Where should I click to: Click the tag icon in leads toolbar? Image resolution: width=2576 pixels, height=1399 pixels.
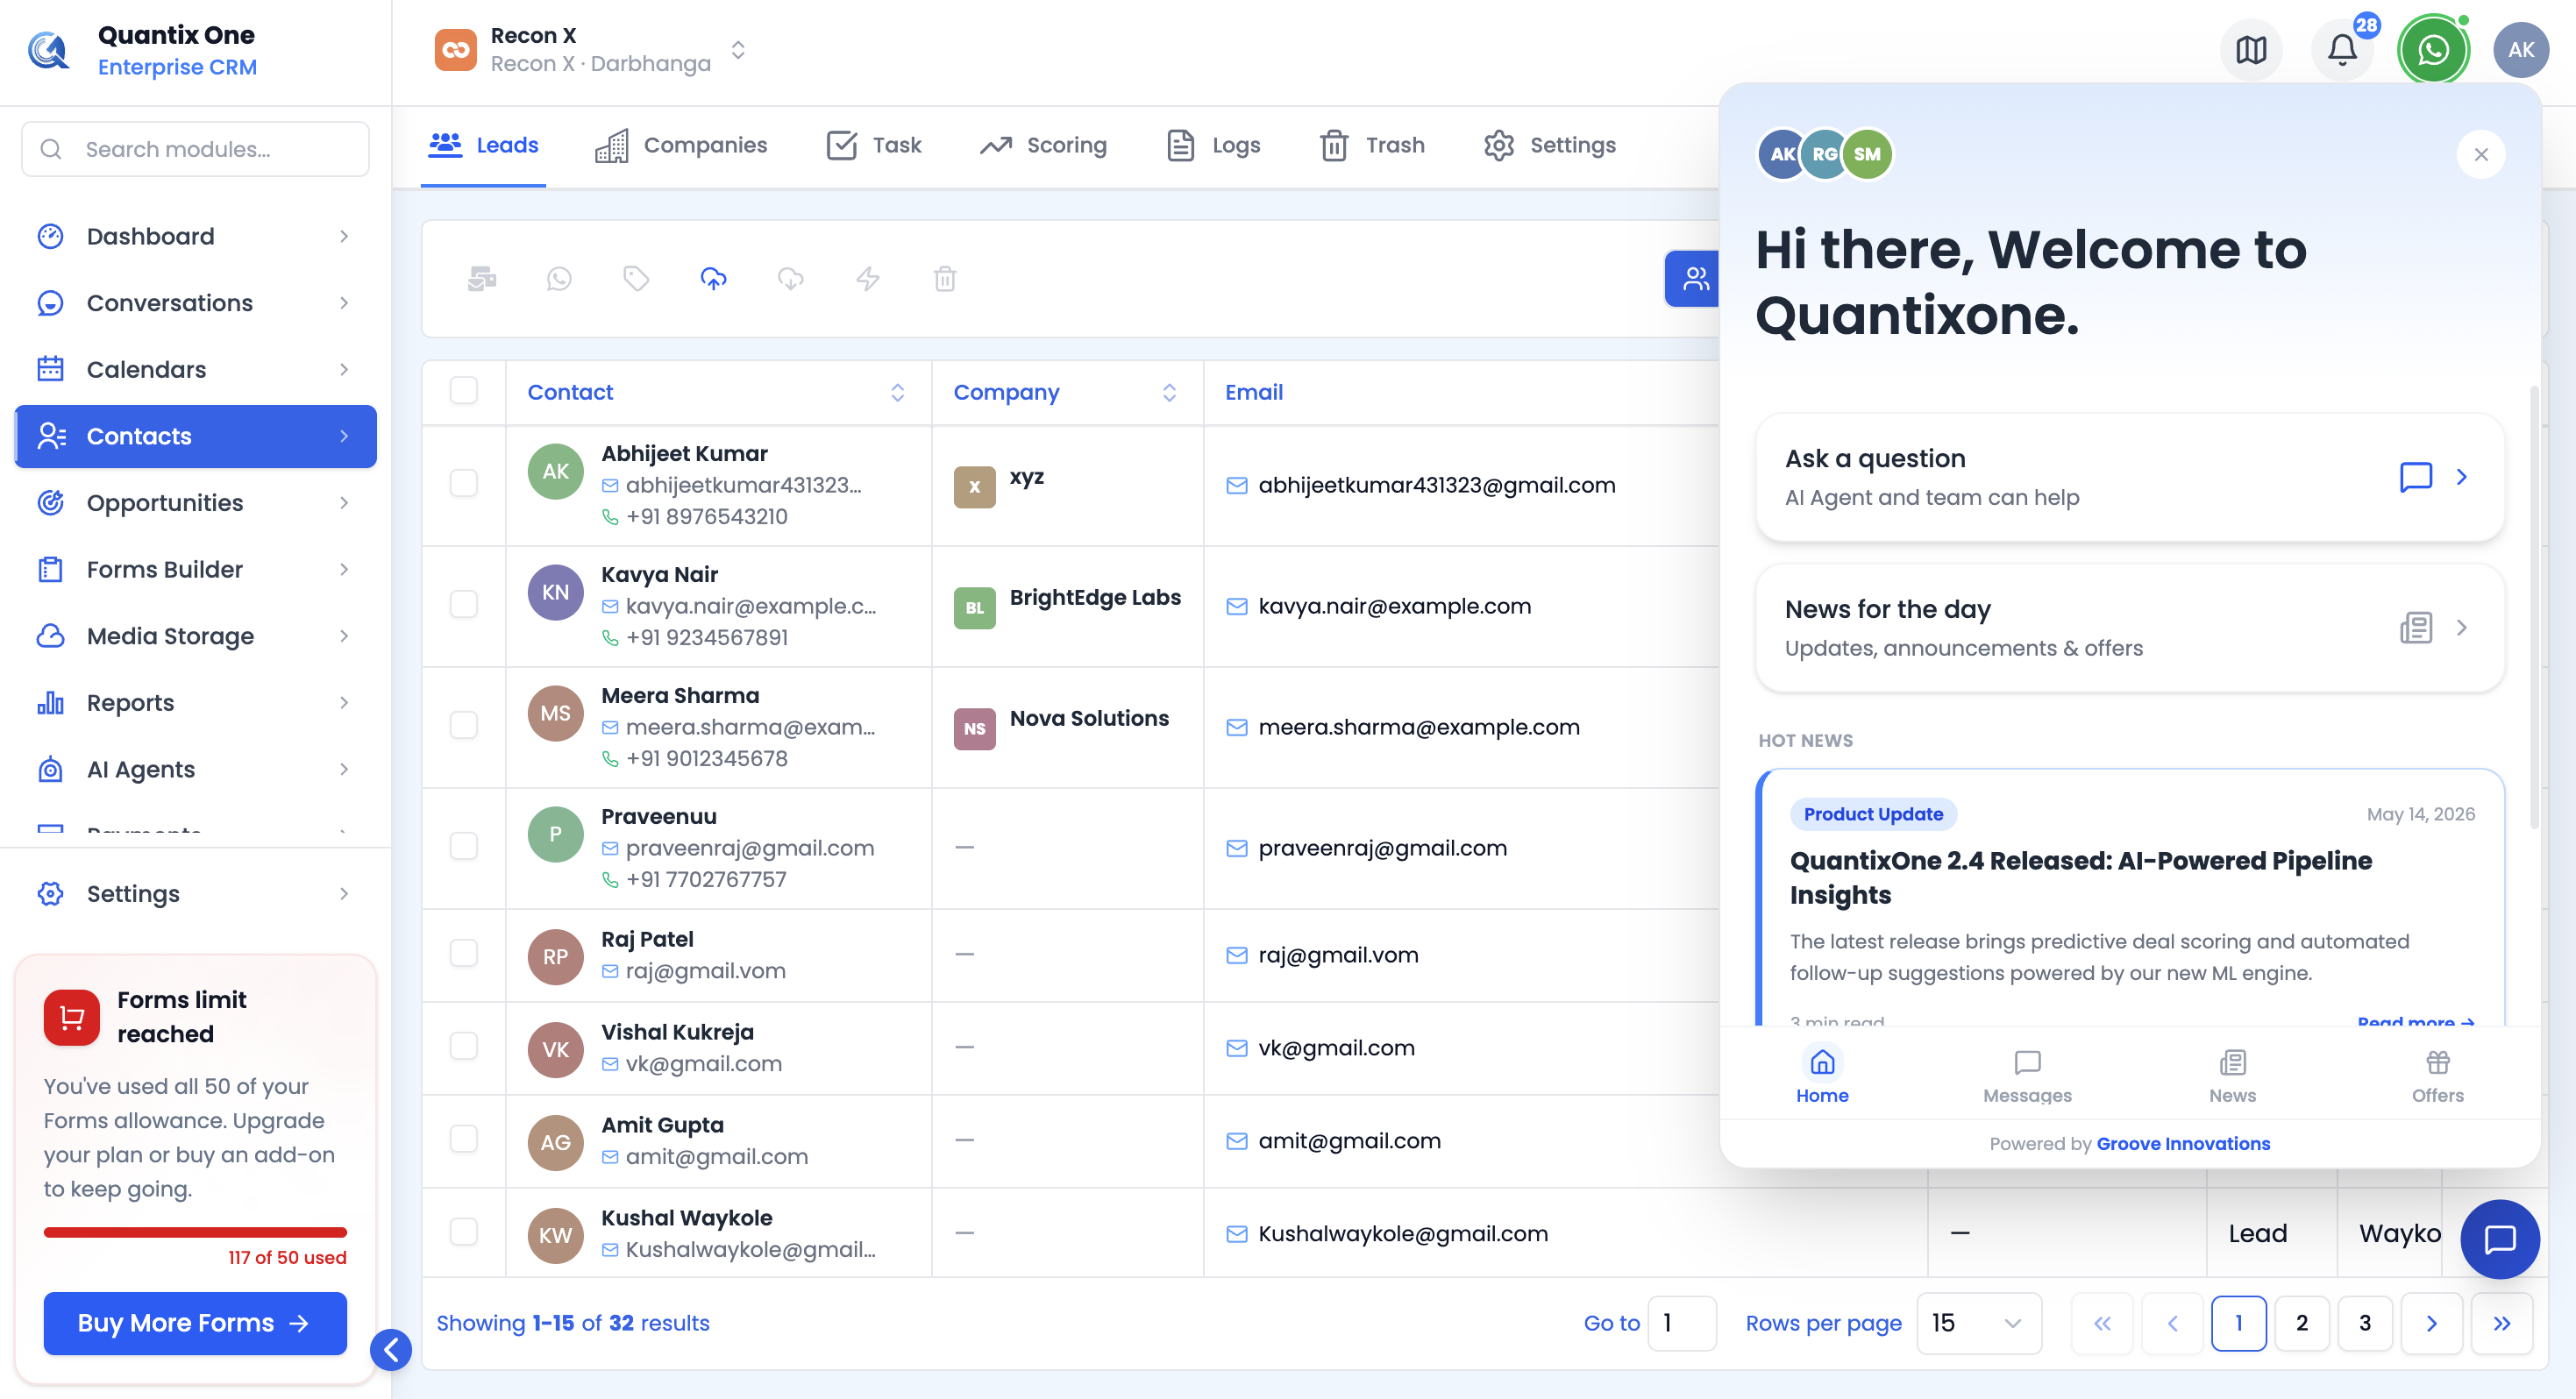636,278
